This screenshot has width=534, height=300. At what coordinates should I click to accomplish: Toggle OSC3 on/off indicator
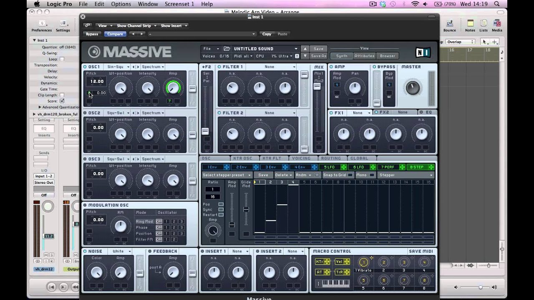(x=85, y=159)
